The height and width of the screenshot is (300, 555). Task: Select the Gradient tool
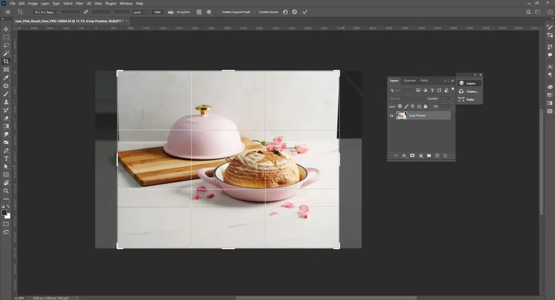click(6, 126)
